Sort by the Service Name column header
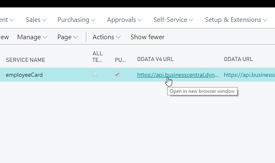The image size is (275, 163). pos(26,60)
